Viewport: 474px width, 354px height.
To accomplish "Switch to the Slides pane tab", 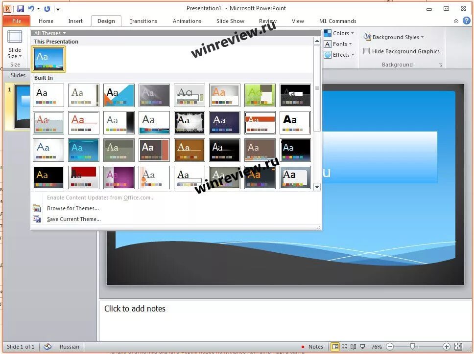I will point(18,75).
